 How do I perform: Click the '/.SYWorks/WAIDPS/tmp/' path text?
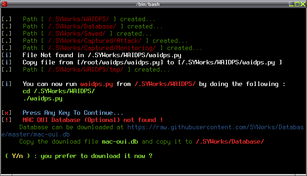[86, 70]
